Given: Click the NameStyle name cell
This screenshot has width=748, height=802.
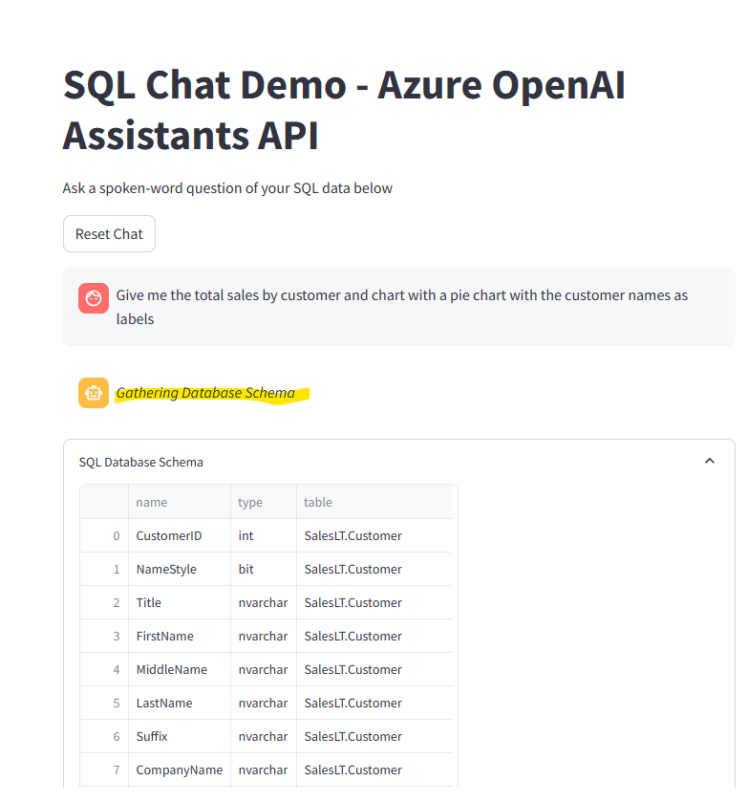Looking at the screenshot, I should (180, 569).
